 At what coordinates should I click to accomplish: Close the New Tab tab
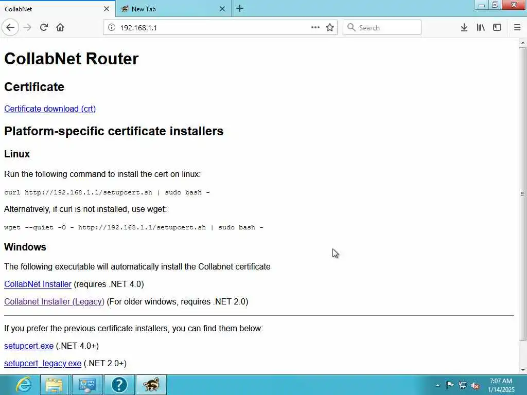point(222,9)
